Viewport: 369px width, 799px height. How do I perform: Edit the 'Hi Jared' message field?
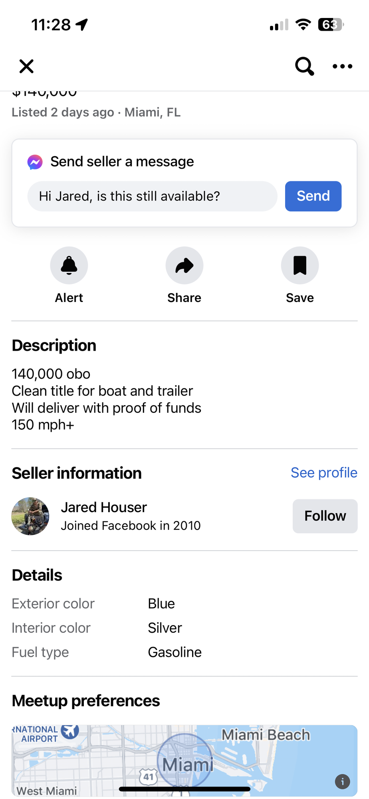[152, 196]
